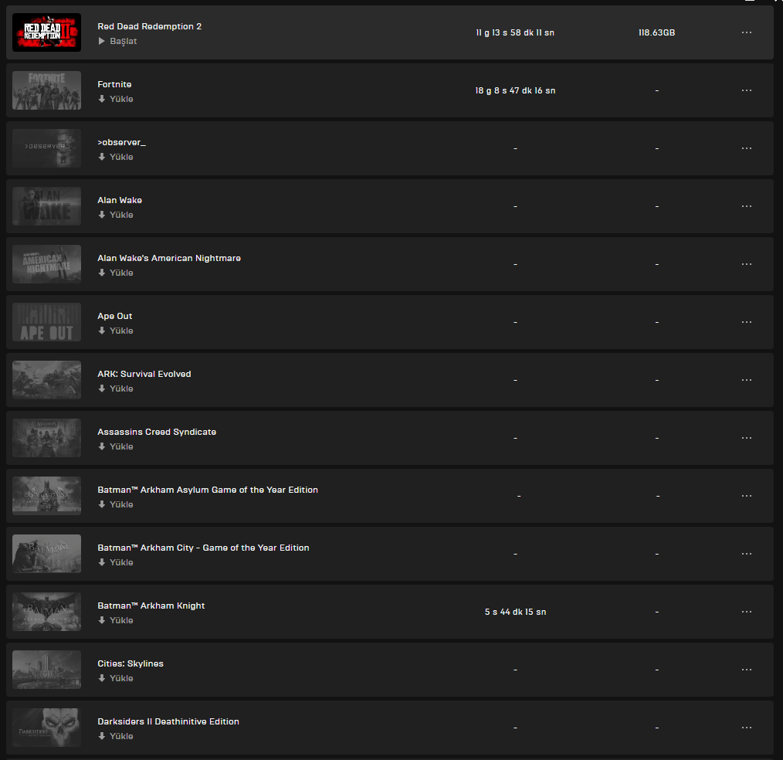783x760 pixels.
Task: Click the Batman Arkham City thumbnail
Action: click(x=46, y=554)
